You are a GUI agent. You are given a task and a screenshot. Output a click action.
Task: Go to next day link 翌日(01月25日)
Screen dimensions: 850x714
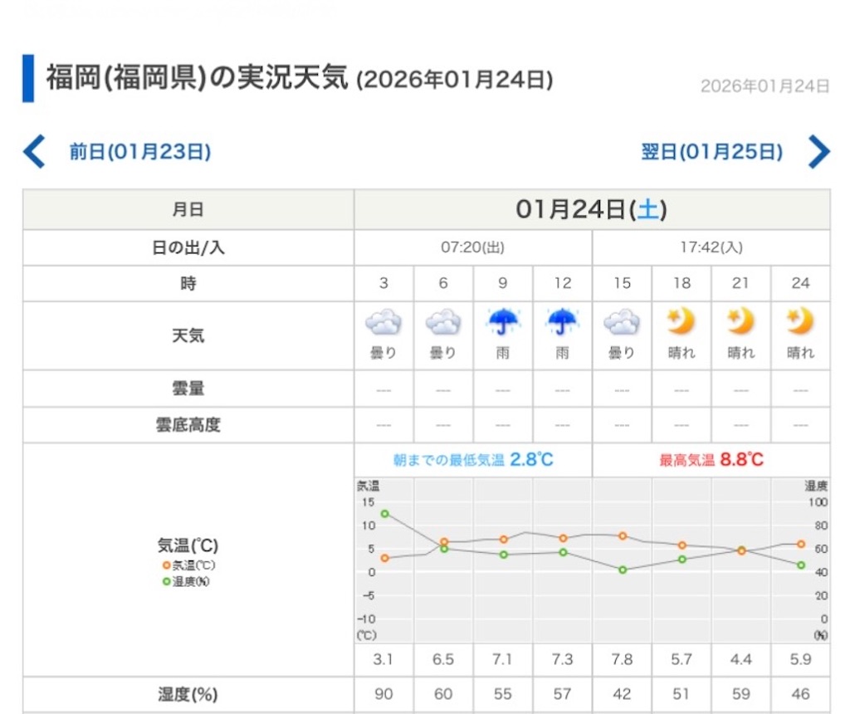coord(711,152)
